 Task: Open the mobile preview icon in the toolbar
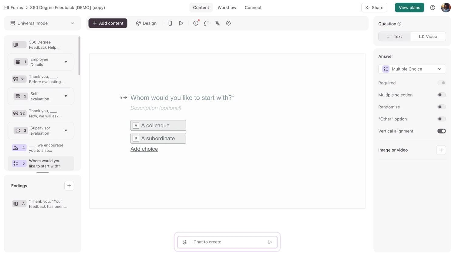170,23
